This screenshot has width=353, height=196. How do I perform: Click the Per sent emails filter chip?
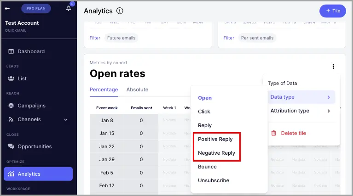pyautogui.click(x=257, y=38)
